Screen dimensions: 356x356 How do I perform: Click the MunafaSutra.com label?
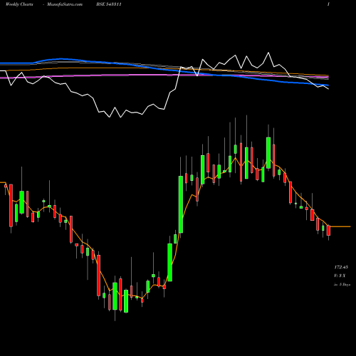tap(65, 4)
